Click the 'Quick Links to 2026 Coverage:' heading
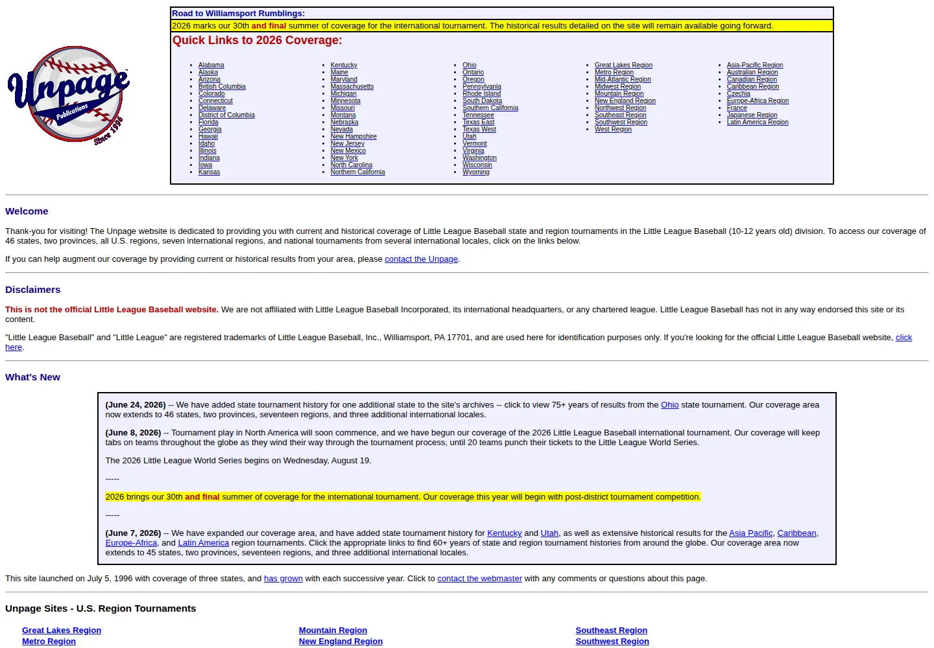The height and width of the screenshot is (648, 934). point(257,40)
